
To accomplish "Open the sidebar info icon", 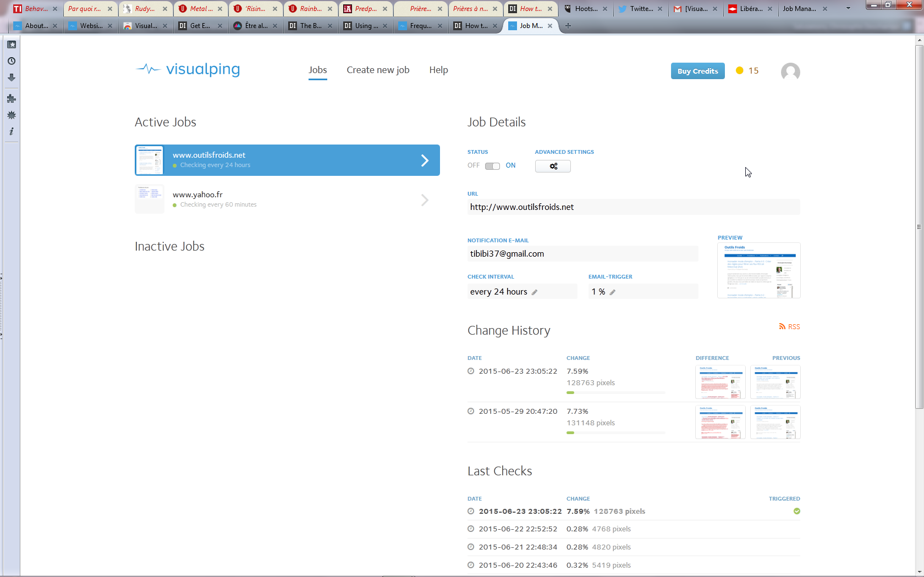I will (x=12, y=131).
